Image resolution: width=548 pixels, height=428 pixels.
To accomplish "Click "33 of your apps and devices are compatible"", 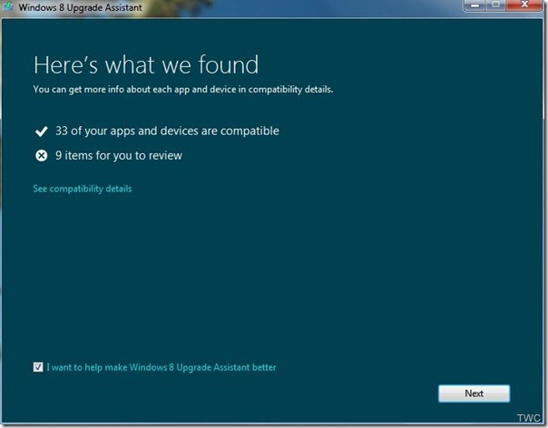I will (x=167, y=131).
